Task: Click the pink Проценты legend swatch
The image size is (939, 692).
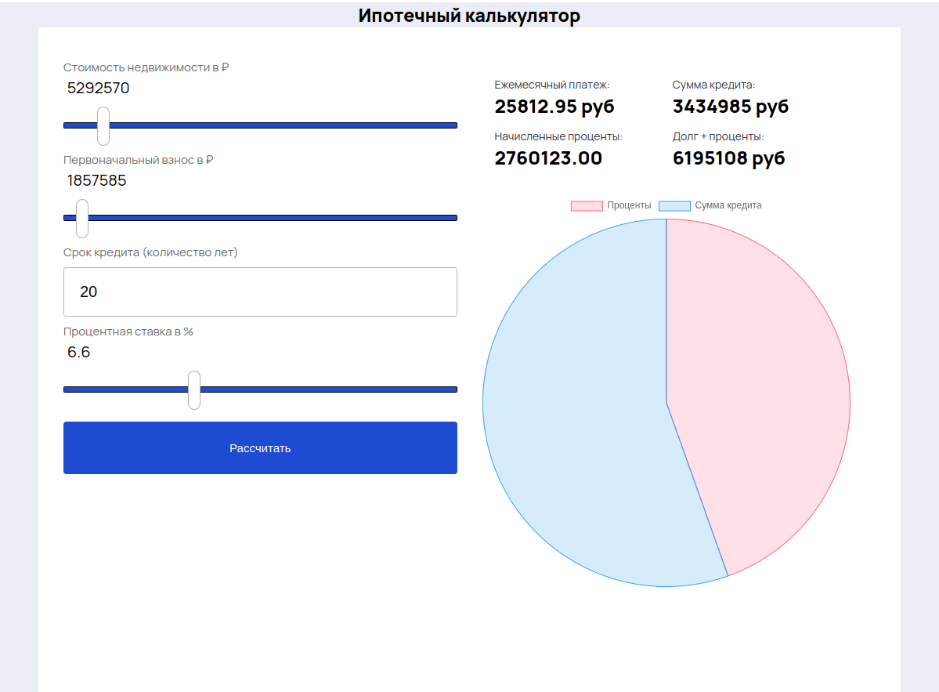Action: click(587, 206)
